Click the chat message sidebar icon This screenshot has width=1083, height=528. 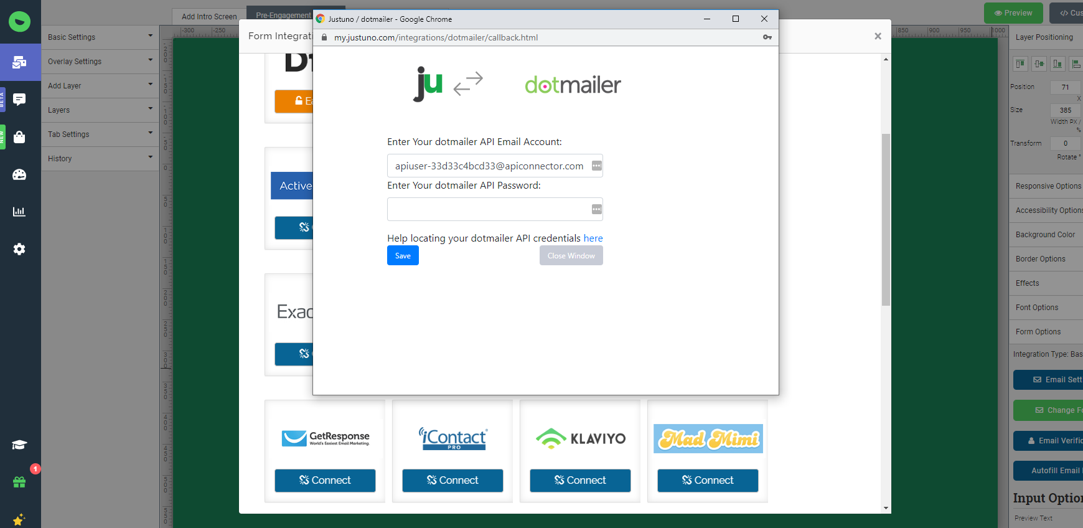19,100
